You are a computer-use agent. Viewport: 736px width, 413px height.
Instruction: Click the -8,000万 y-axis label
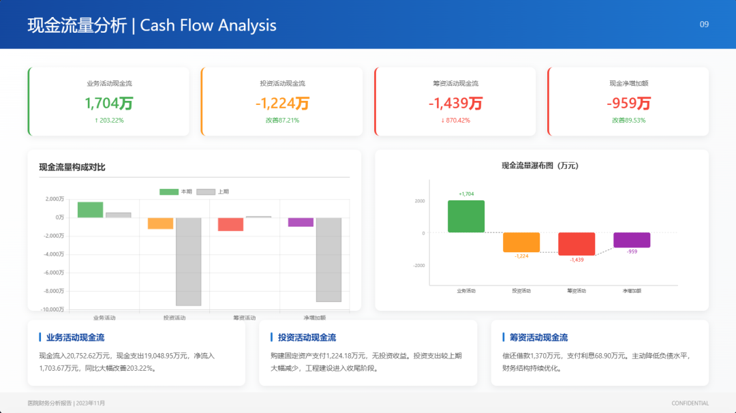point(54,291)
